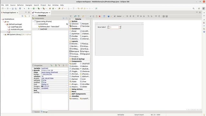This screenshot has height=116, width=206.
Task: Choose JSpinner from the palette
Action: pyautogui.click(x=74, y=79)
